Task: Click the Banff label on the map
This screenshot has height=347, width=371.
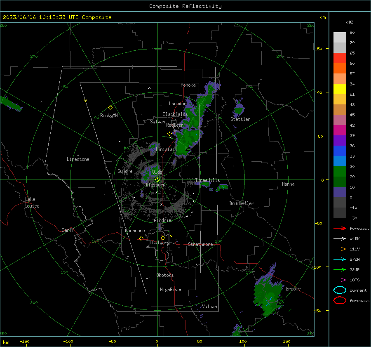Action: [x=68, y=230]
